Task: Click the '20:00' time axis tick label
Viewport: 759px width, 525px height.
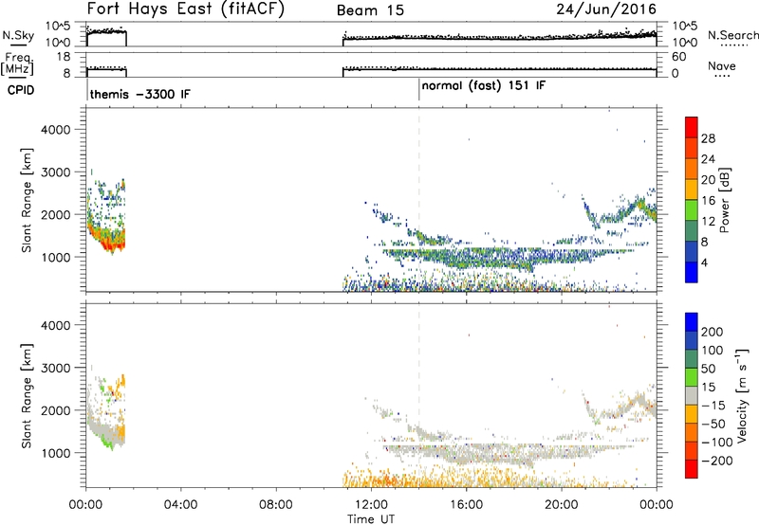Action: (562, 505)
